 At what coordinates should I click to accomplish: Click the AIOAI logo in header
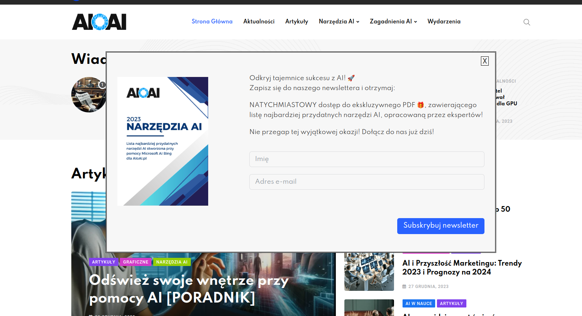99,22
